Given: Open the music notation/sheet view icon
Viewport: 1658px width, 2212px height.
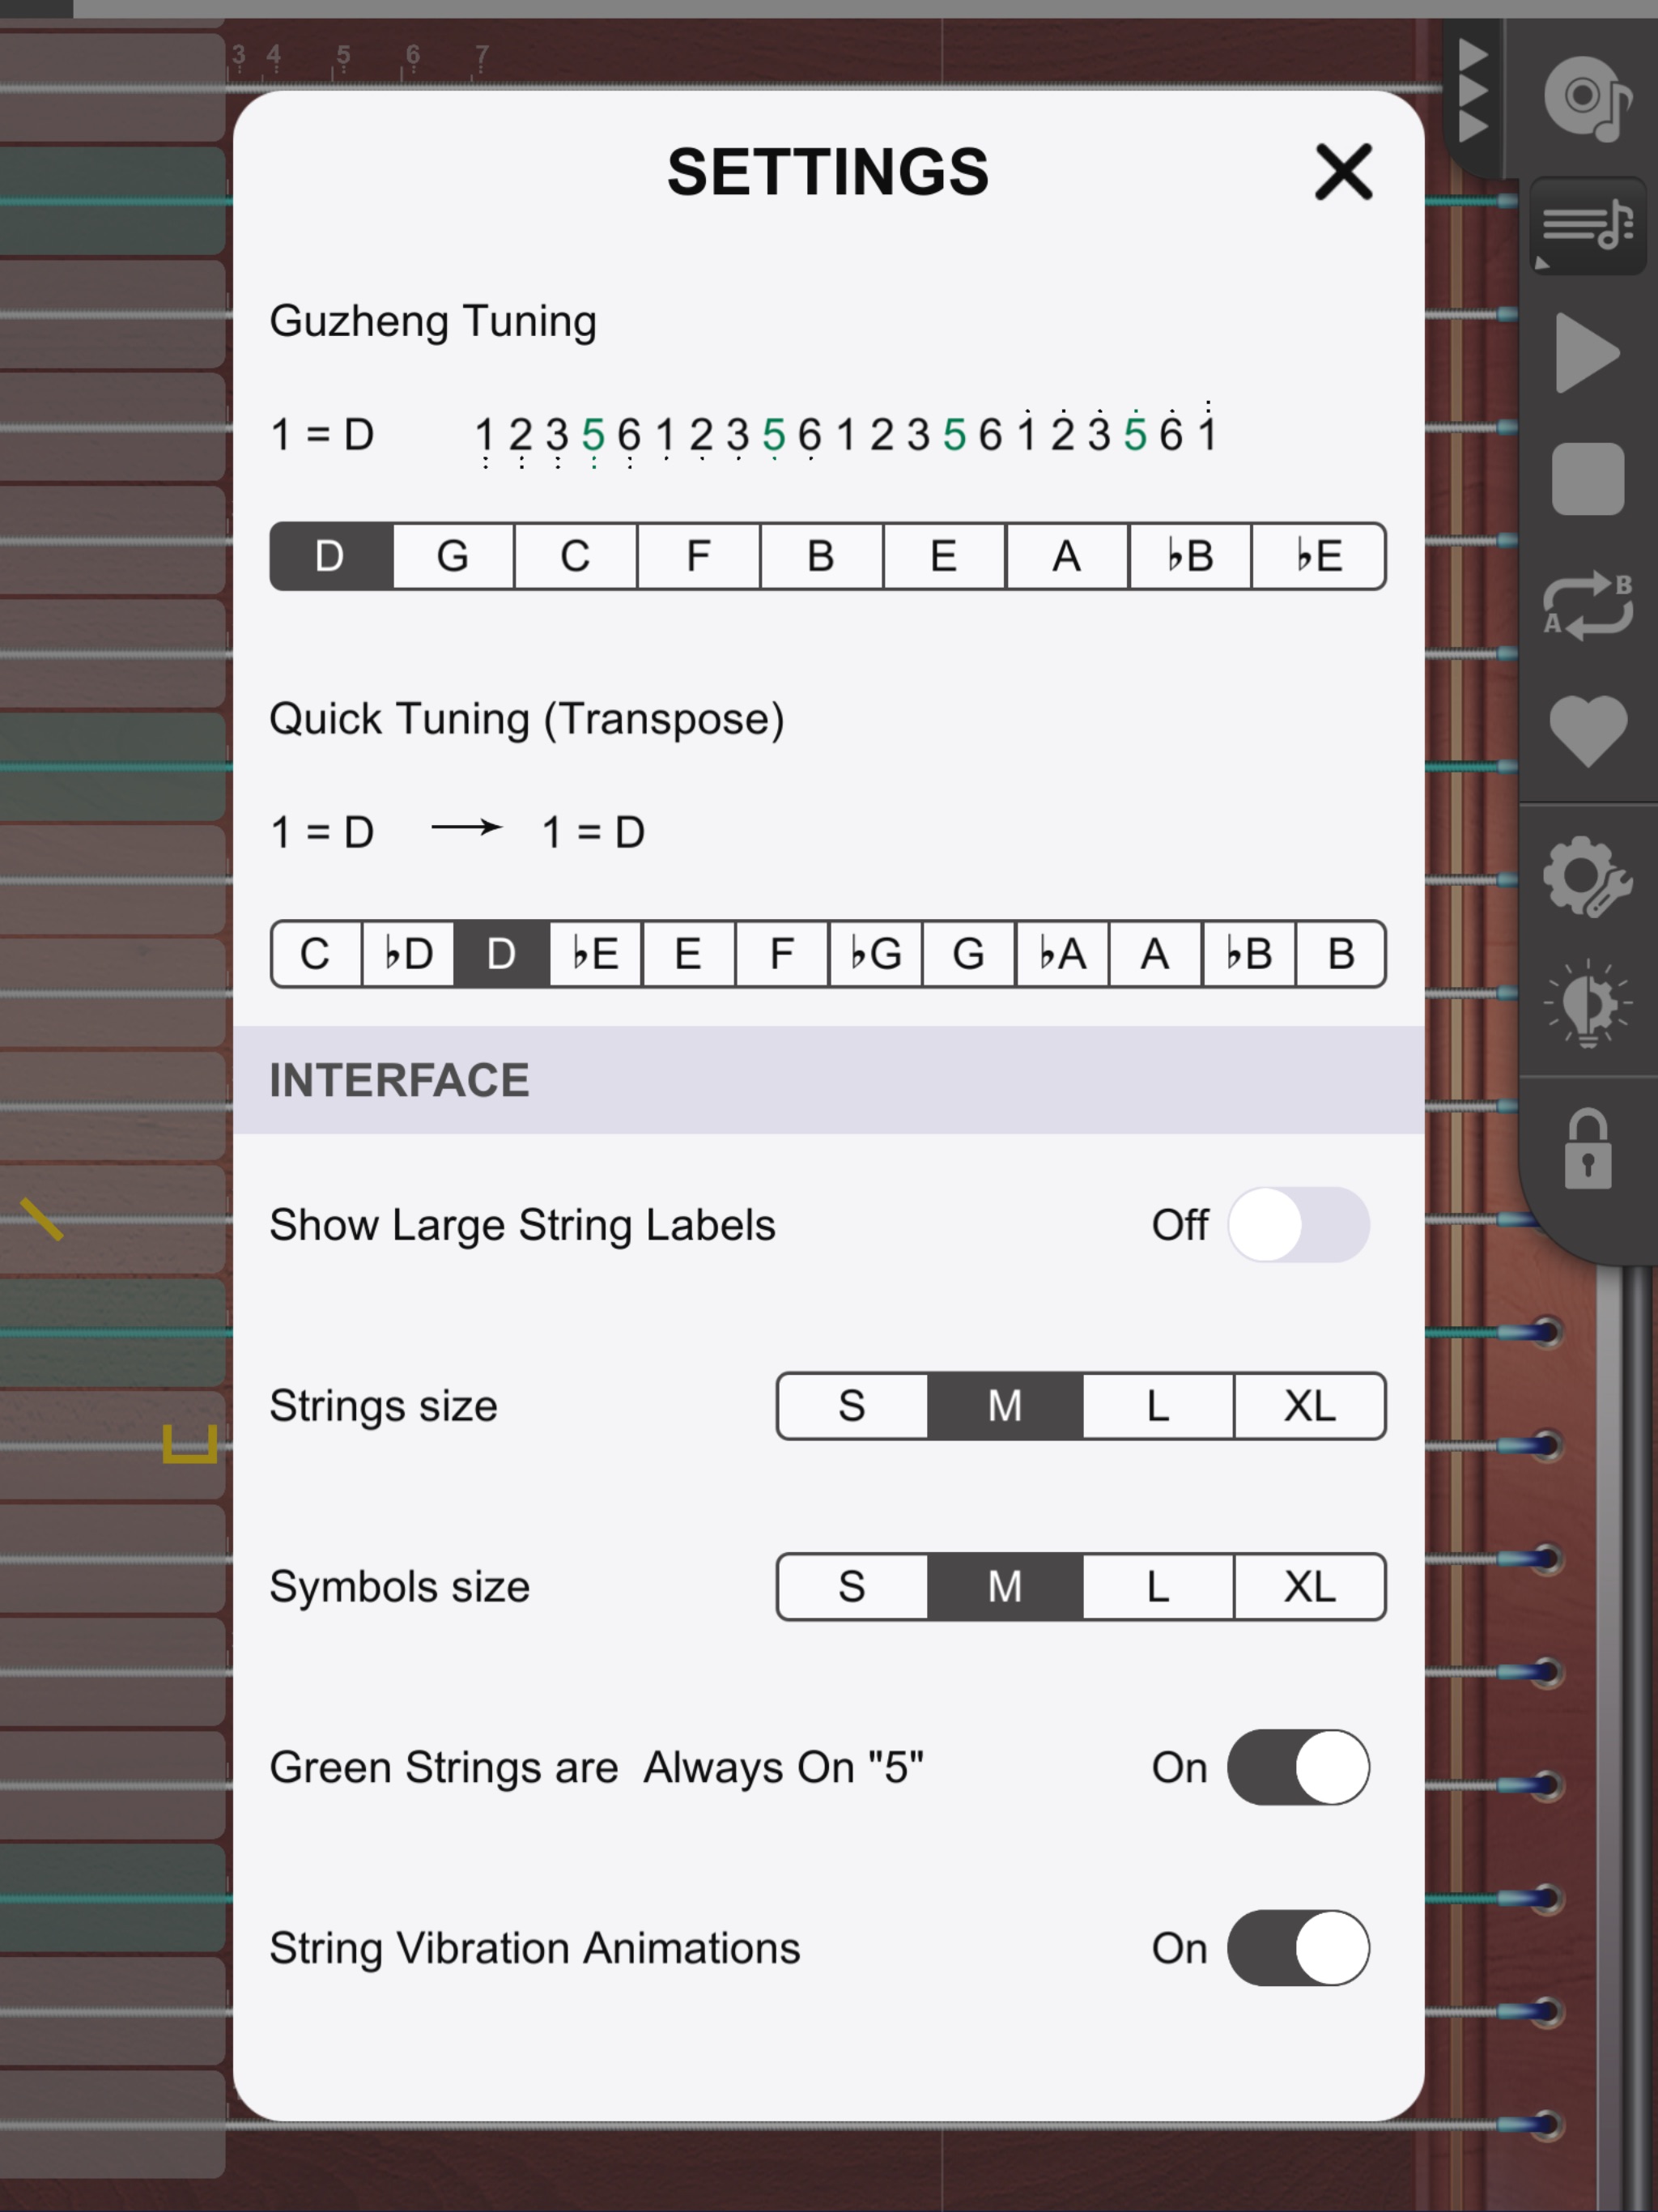Looking at the screenshot, I should point(1588,227).
